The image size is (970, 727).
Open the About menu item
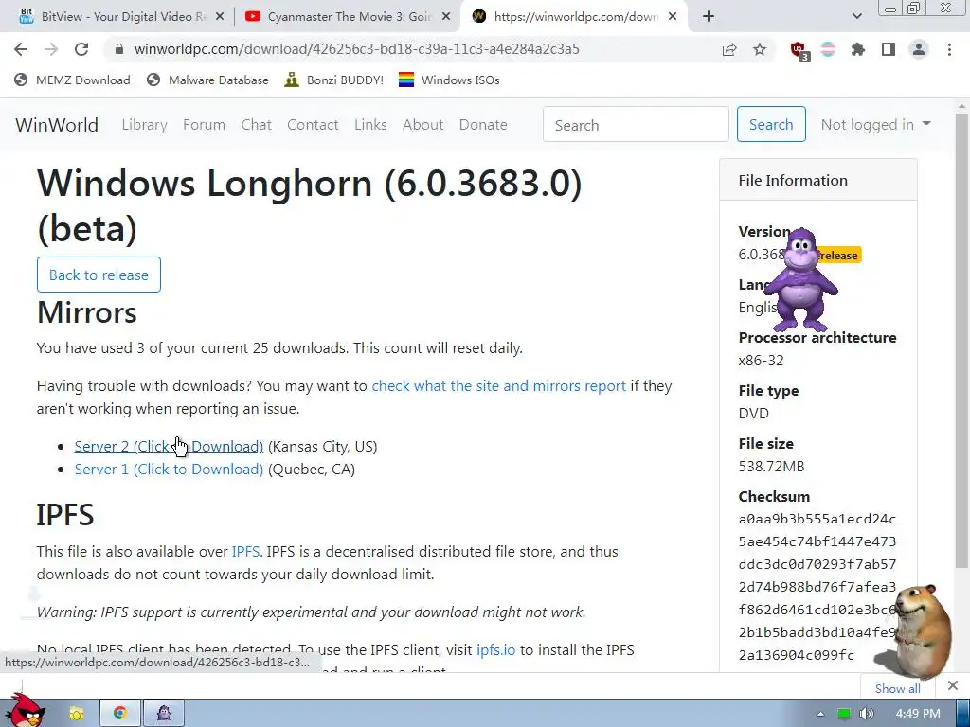click(x=423, y=125)
